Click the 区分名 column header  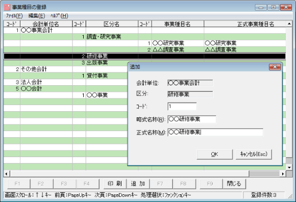pos(112,24)
